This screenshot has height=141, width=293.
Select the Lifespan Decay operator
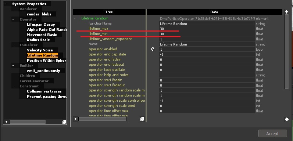coord(41,25)
